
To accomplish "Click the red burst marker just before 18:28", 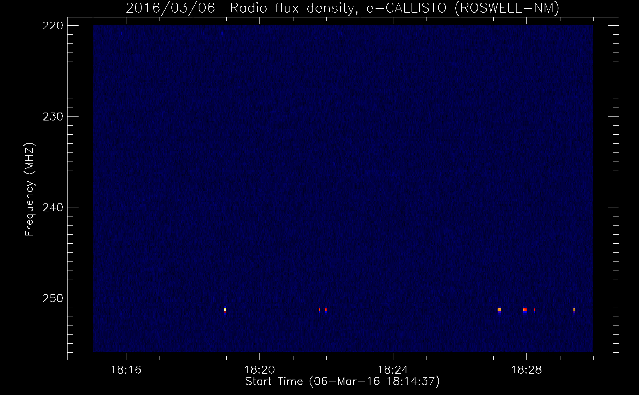I will [525, 310].
